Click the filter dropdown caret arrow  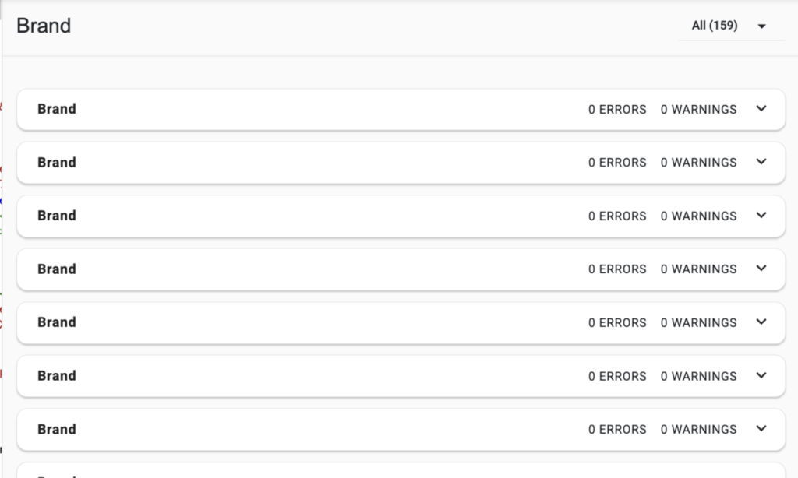coord(761,26)
